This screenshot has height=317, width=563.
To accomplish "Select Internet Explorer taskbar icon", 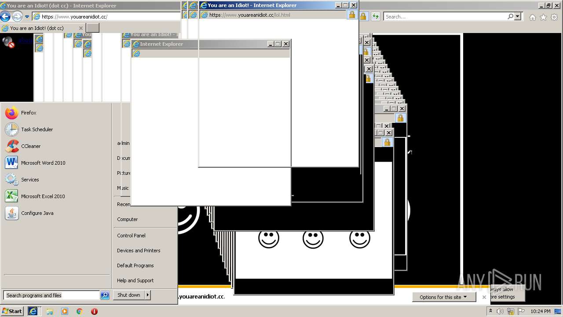I will pos(33,311).
